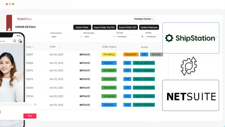Image resolution: width=225 pixels, height=127 pixels.
Task: Click the Buy button on phone
Action: coord(30,116)
